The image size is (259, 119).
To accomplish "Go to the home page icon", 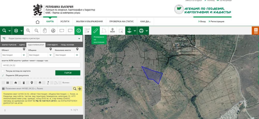I will click(38, 22).
